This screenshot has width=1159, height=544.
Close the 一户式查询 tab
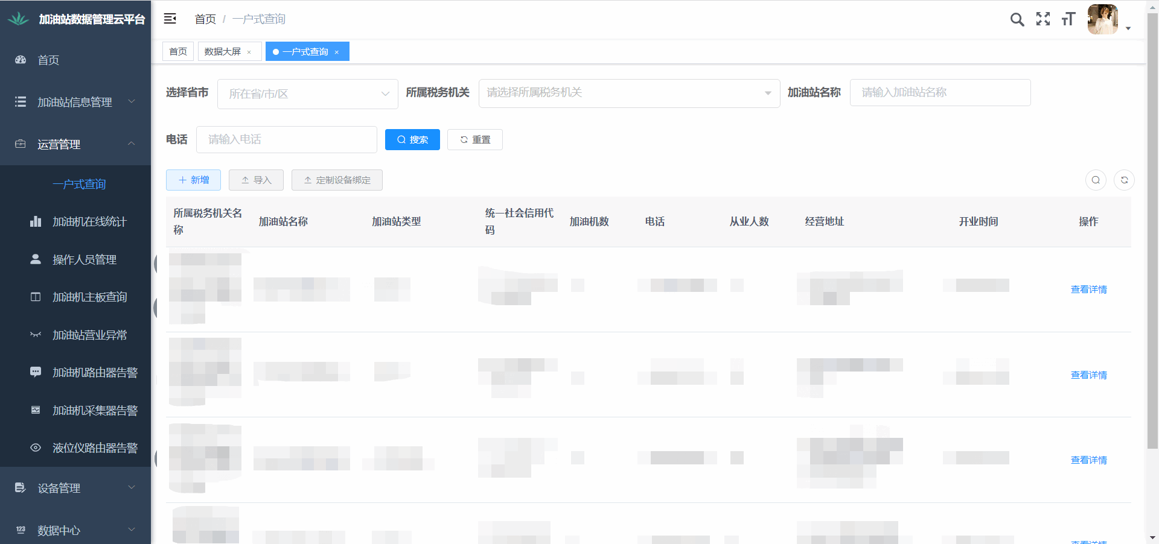tap(337, 52)
